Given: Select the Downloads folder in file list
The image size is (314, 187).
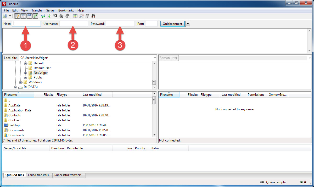Looking at the screenshot, I should [x=16, y=135].
